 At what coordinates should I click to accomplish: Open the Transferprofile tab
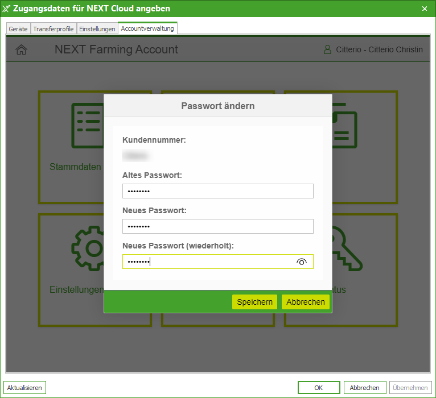pyautogui.click(x=54, y=29)
